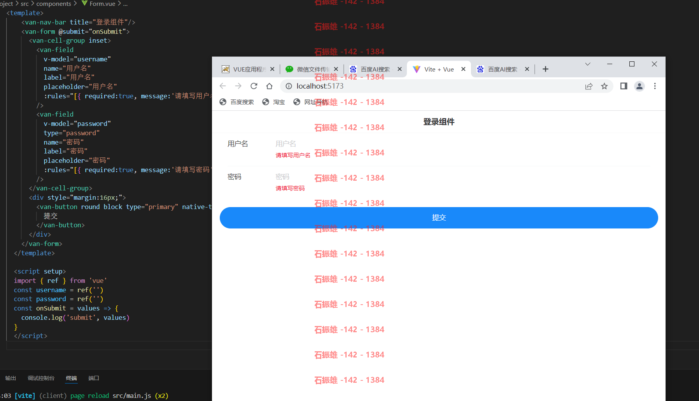699x401 pixels.
Task: Click console.log('submit', values) line
Action: tap(75, 317)
